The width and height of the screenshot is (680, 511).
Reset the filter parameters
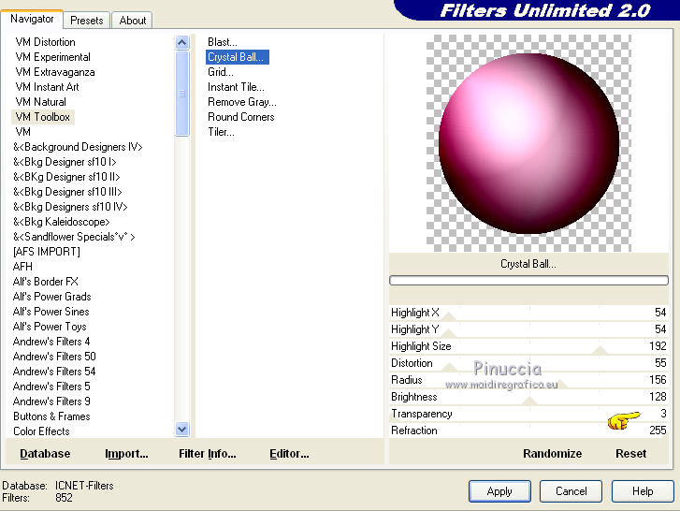(631, 454)
